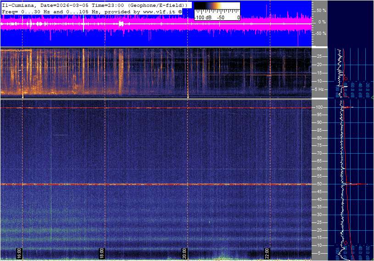Click the 100 Hz label on lower frequency axis
The image size is (374, 261).
pyautogui.click(x=319, y=107)
